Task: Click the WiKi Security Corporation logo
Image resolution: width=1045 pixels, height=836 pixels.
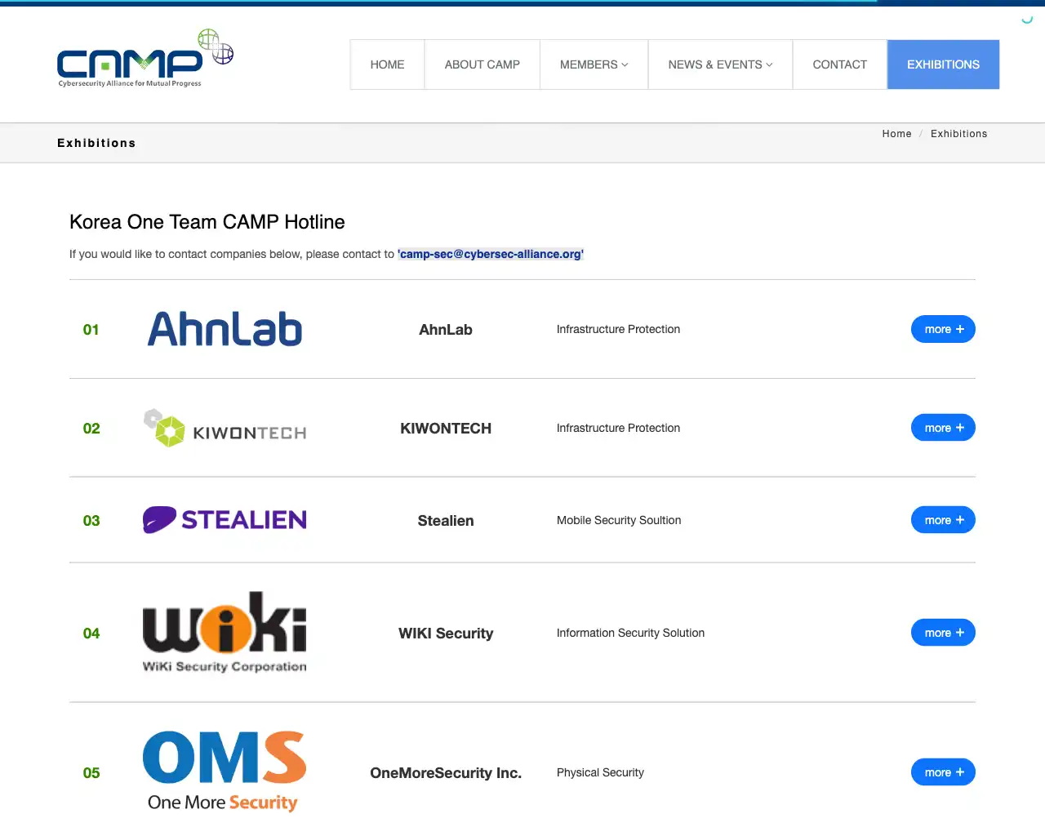Action: (x=225, y=633)
